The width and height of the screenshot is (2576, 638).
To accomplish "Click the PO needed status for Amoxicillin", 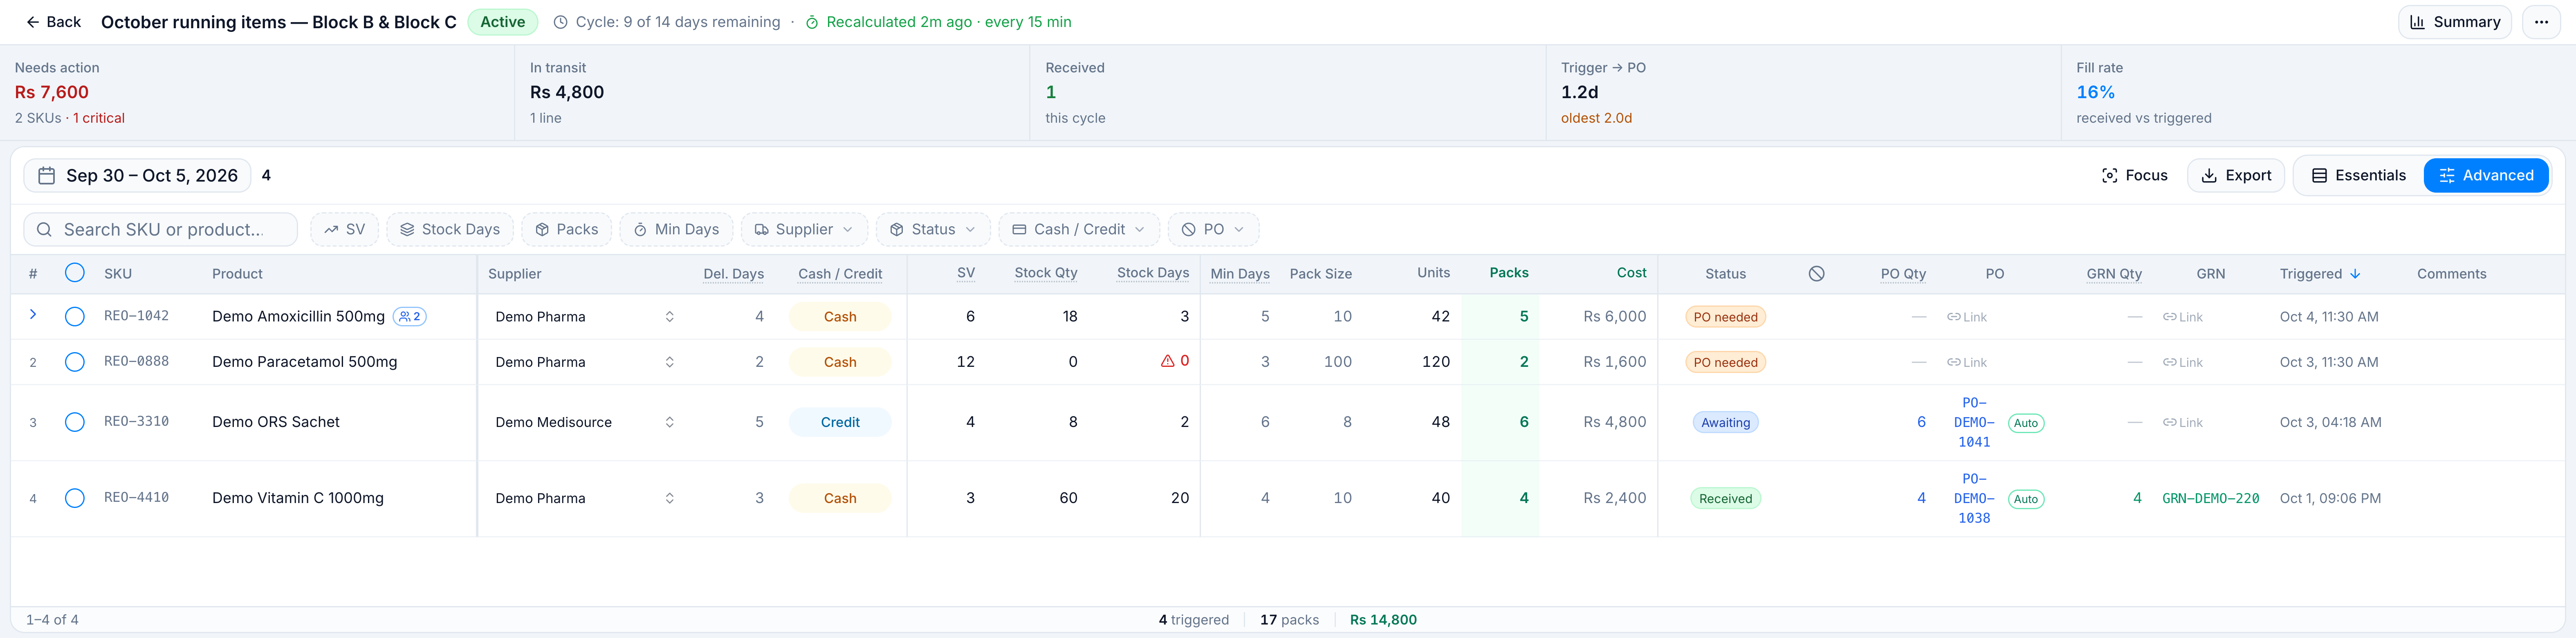I will click(1725, 317).
